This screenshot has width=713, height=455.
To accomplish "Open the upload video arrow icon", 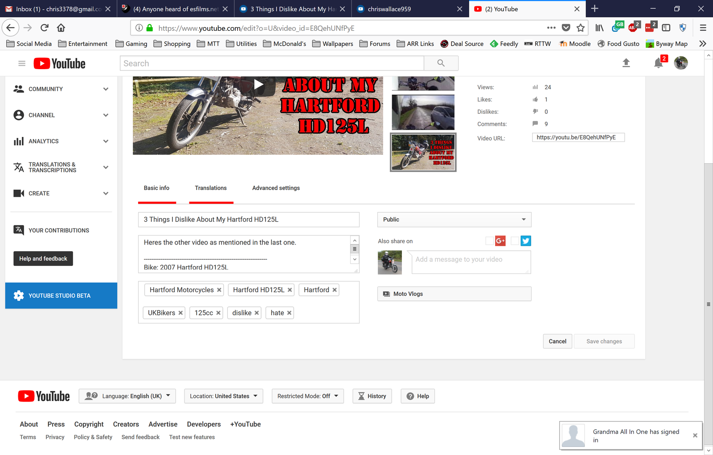I will tap(626, 63).
